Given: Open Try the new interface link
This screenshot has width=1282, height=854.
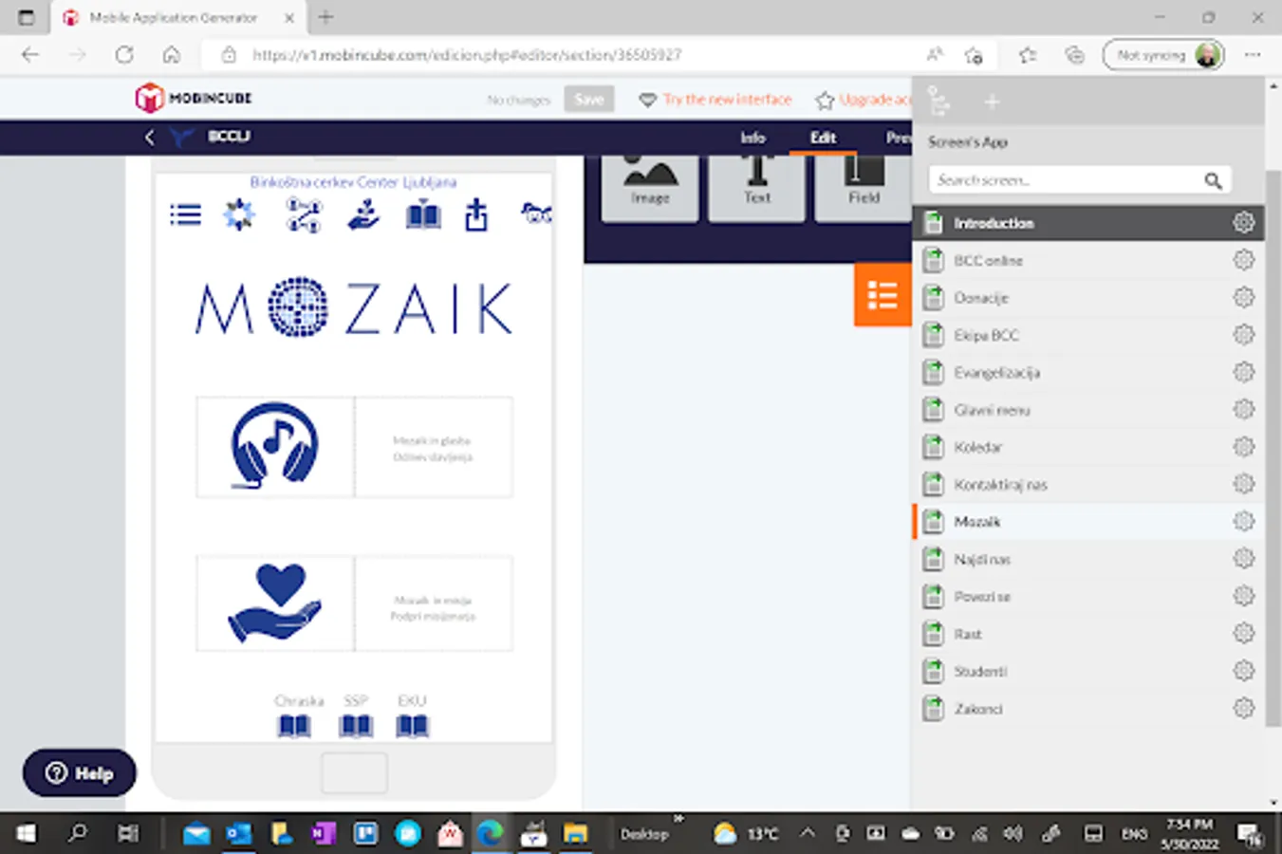Looking at the screenshot, I should tap(727, 100).
